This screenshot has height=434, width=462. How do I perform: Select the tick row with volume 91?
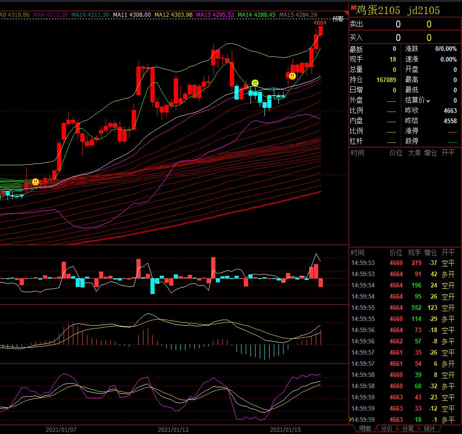point(404,274)
